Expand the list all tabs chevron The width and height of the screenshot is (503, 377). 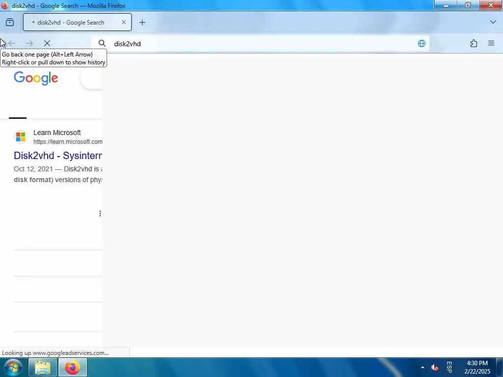(x=493, y=22)
